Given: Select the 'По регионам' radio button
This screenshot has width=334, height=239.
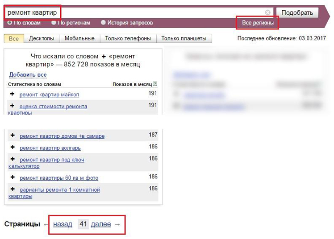Looking at the screenshot, I should [54, 22].
